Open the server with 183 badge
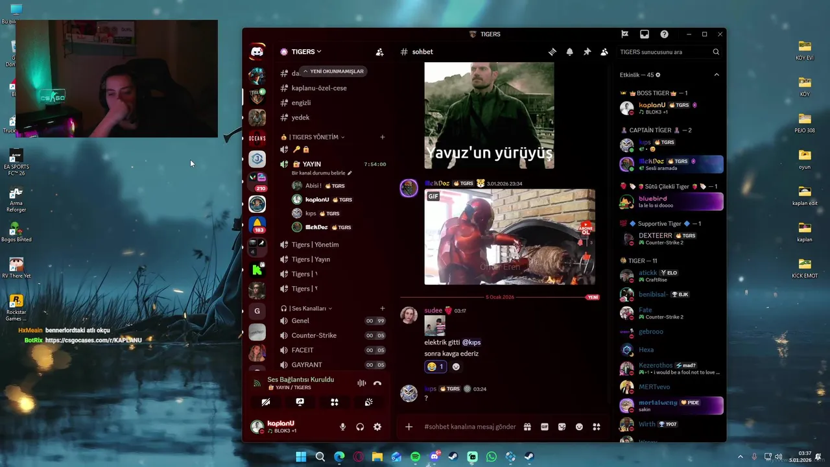 coord(257,224)
